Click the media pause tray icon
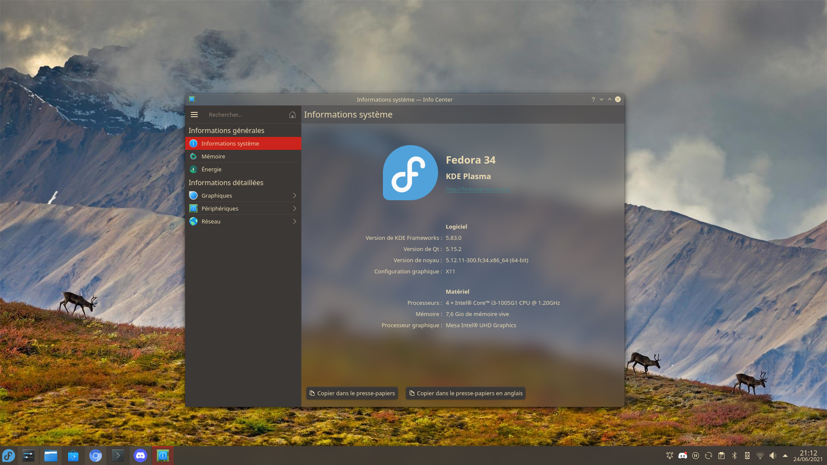Viewport: 827px width, 465px height. tap(696, 456)
